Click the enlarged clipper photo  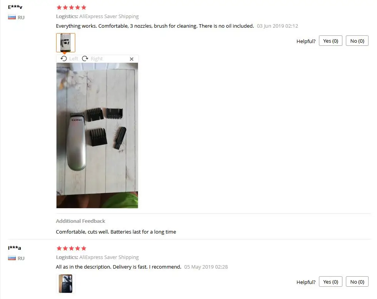pos(97,135)
